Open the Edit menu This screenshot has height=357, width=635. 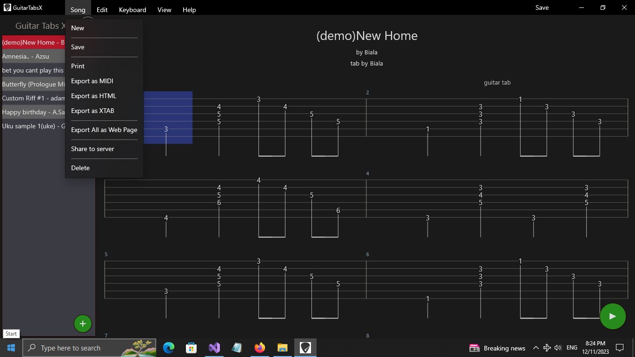[x=102, y=9]
